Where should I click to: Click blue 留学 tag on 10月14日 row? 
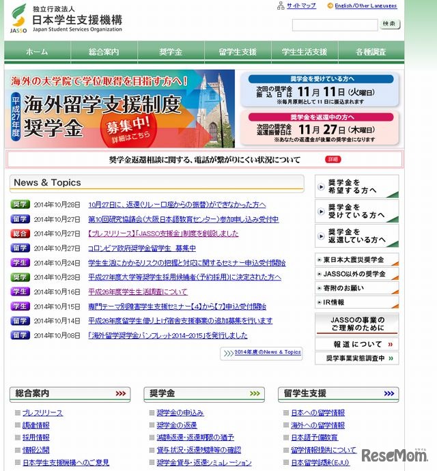pyautogui.click(x=20, y=321)
